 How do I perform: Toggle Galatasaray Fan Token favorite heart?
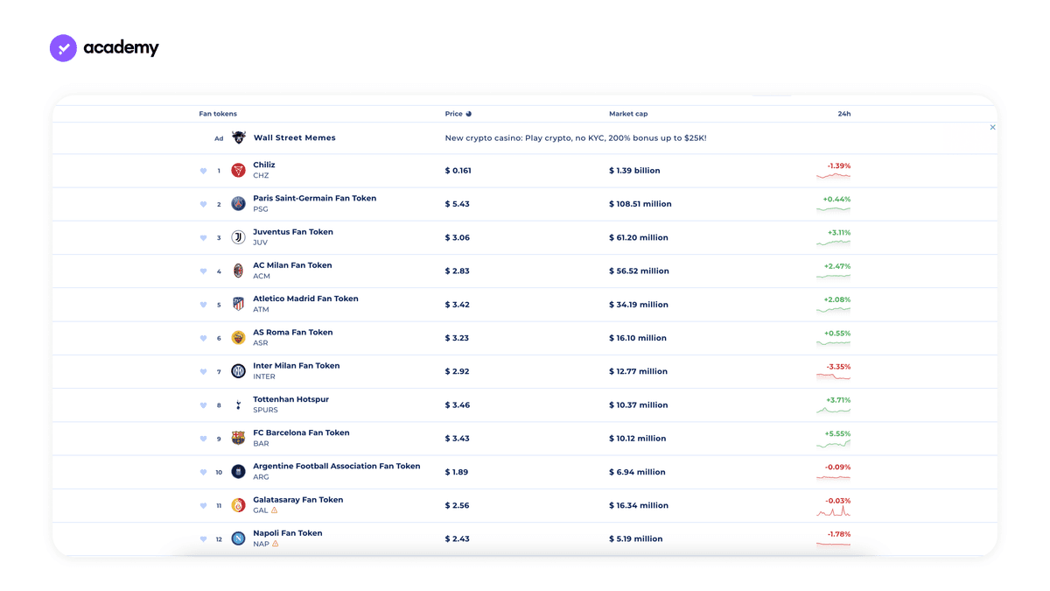pos(204,505)
